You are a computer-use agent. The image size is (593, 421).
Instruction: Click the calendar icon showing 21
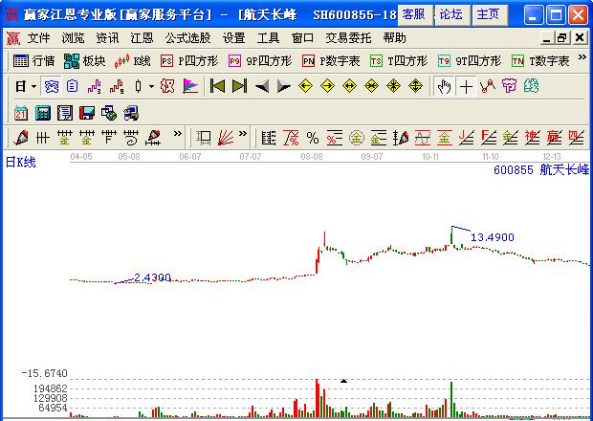pos(21,112)
